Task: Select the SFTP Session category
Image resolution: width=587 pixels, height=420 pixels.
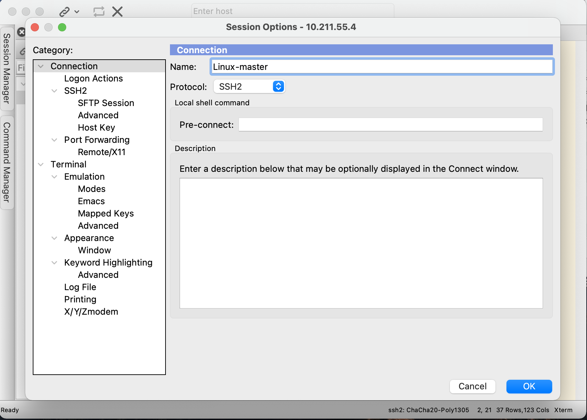Action: click(106, 103)
